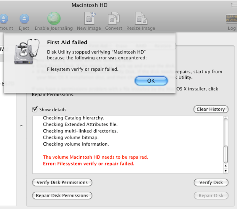The image size is (237, 209).
Task: Click the Verify Disk button
Action: coord(211,182)
